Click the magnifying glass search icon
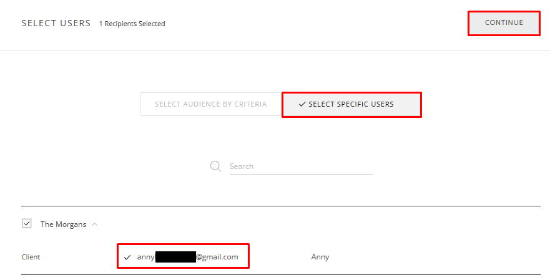Image resolution: width=550 pixels, height=280 pixels. coord(216,167)
